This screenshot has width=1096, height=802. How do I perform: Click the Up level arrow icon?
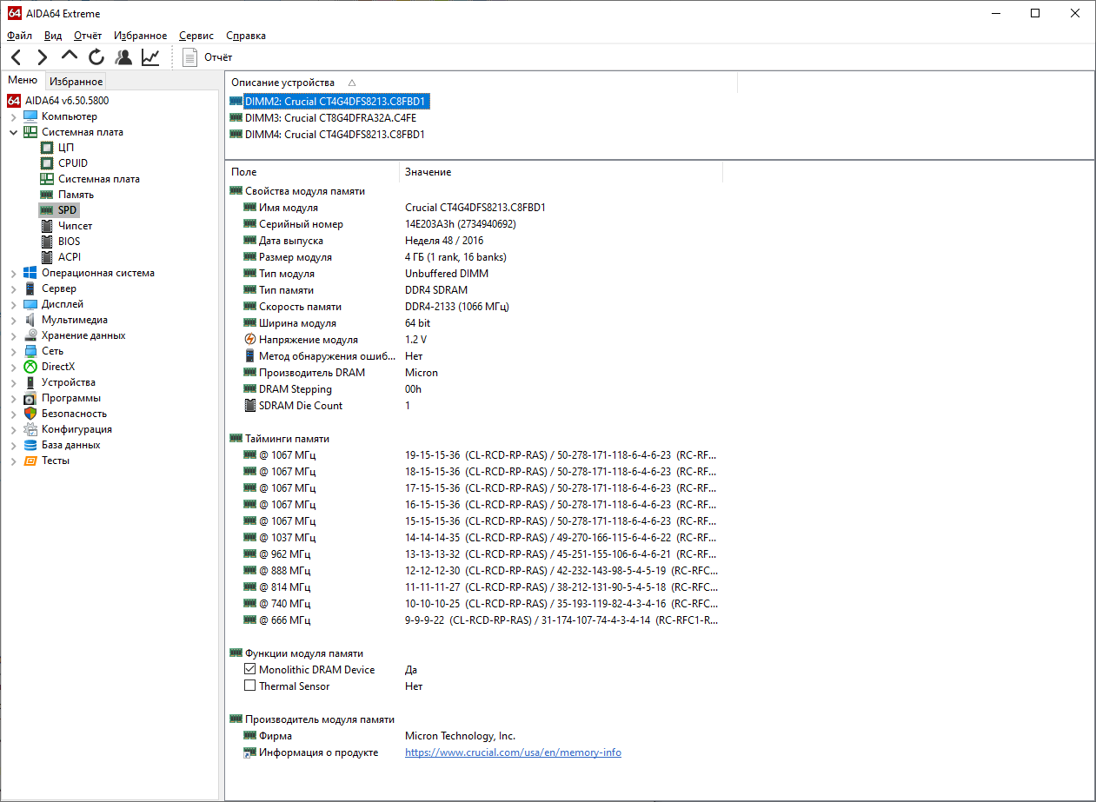pos(70,56)
